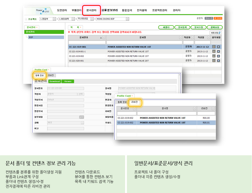252x193 pixels.
Task: Select the 문서관리 menu in the top bar
Action: 91,11
